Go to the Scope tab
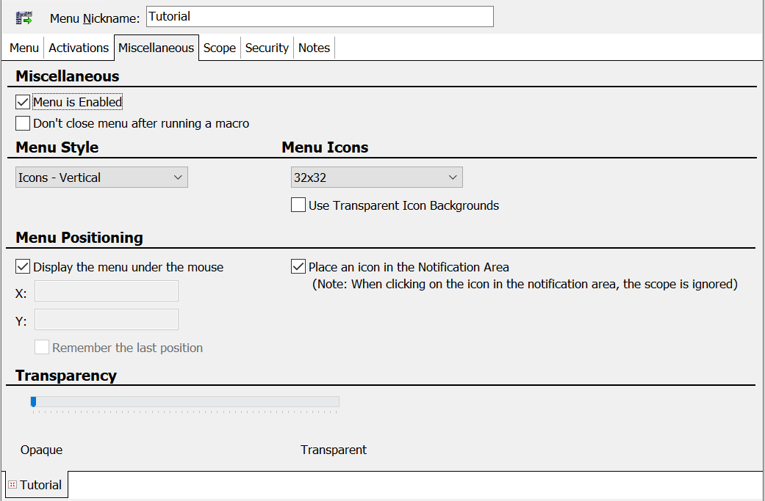Screen dimensions: 765x501 220,48
